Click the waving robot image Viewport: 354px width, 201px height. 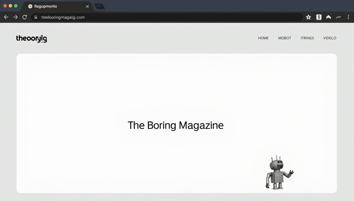coord(279,173)
